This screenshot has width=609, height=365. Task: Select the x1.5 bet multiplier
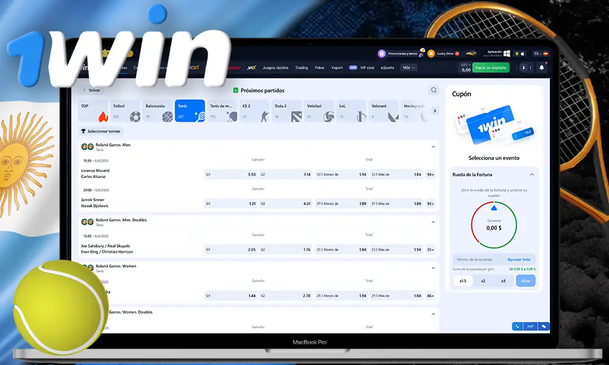pos(462,280)
